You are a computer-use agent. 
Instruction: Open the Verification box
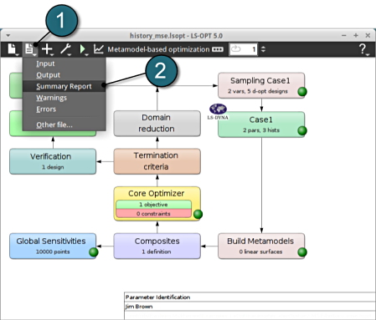pyautogui.click(x=53, y=161)
